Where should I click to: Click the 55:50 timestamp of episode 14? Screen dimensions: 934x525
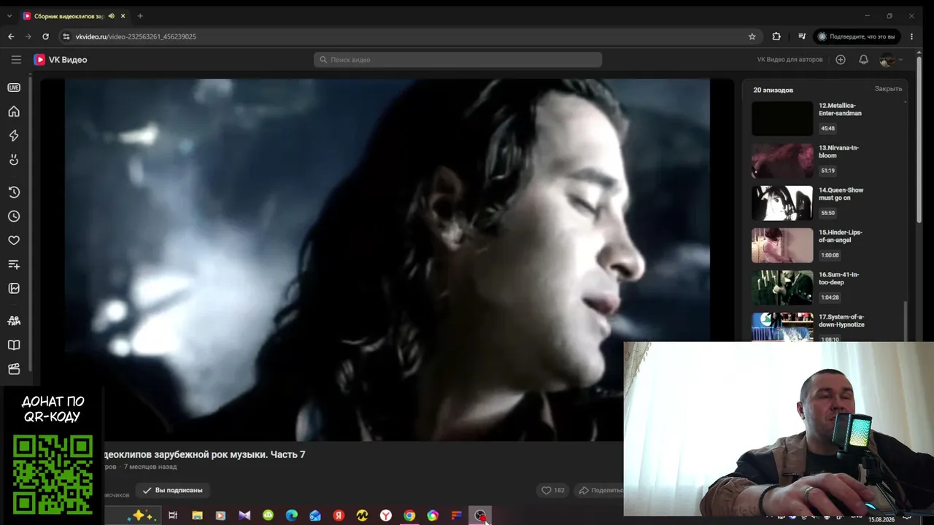click(x=827, y=213)
